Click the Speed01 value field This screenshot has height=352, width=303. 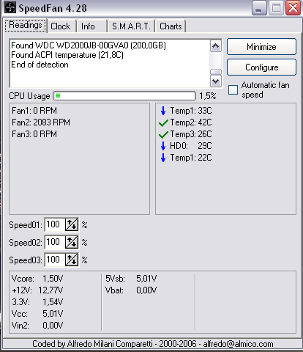tap(55, 224)
